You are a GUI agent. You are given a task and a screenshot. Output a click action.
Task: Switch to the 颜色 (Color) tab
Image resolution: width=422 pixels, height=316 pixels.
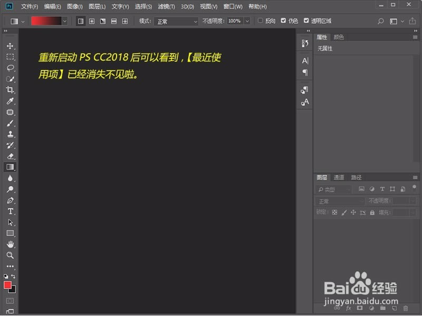click(338, 37)
